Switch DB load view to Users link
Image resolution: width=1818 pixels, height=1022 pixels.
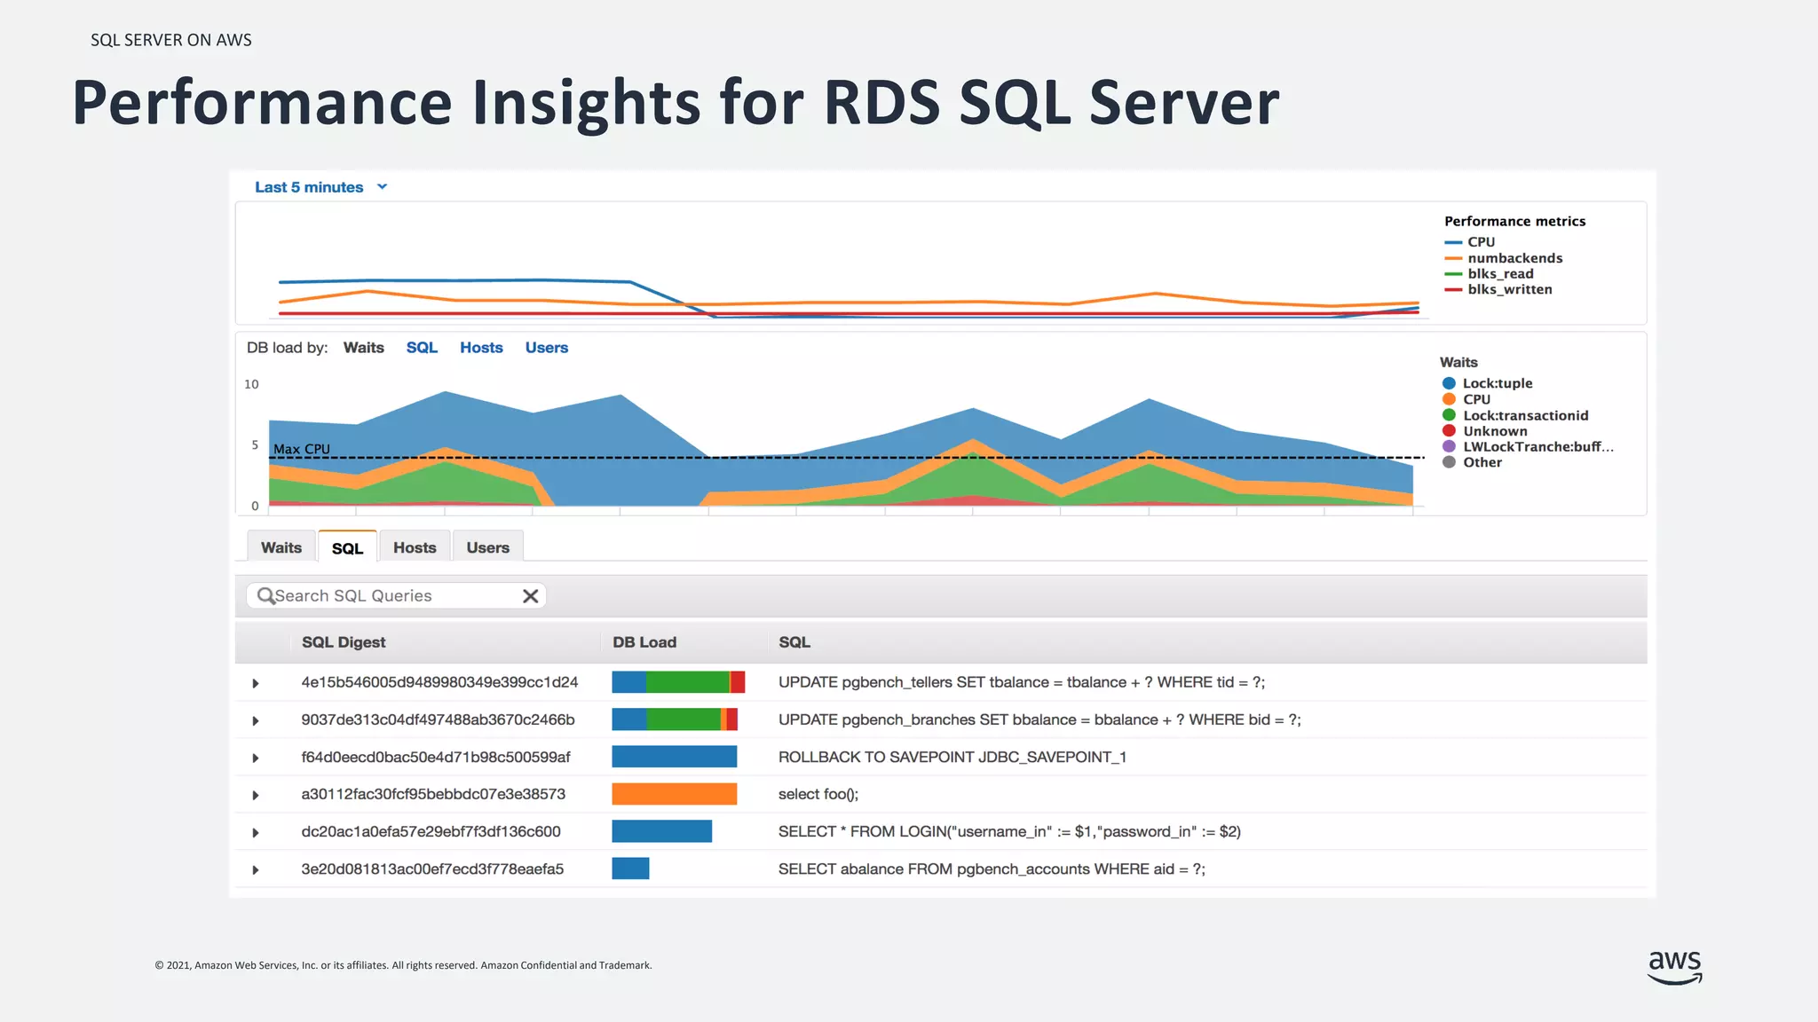click(x=546, y=348)
